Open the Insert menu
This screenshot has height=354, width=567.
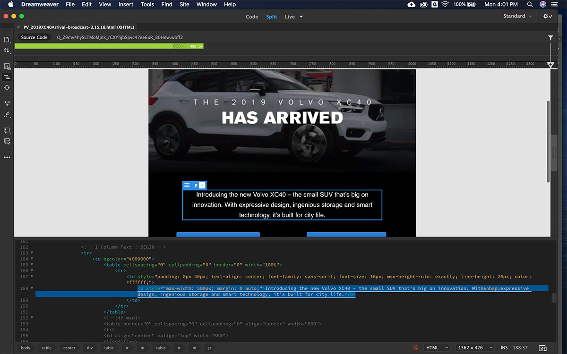pyautogui.click(x=126, y=4)
